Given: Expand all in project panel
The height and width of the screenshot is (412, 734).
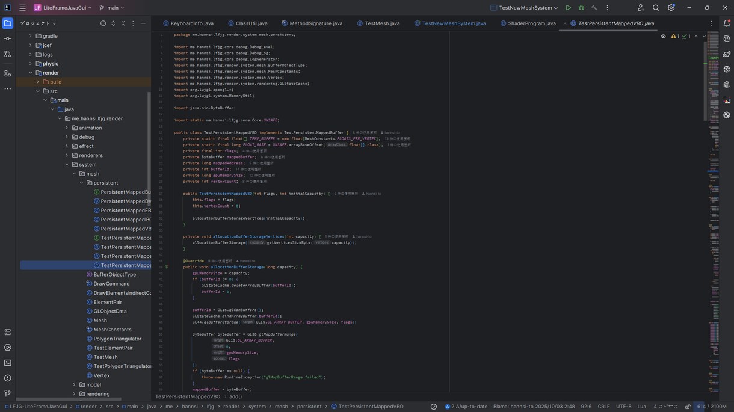Looking at the screenshot, I should pyautogui.click(x=113, y=23).
